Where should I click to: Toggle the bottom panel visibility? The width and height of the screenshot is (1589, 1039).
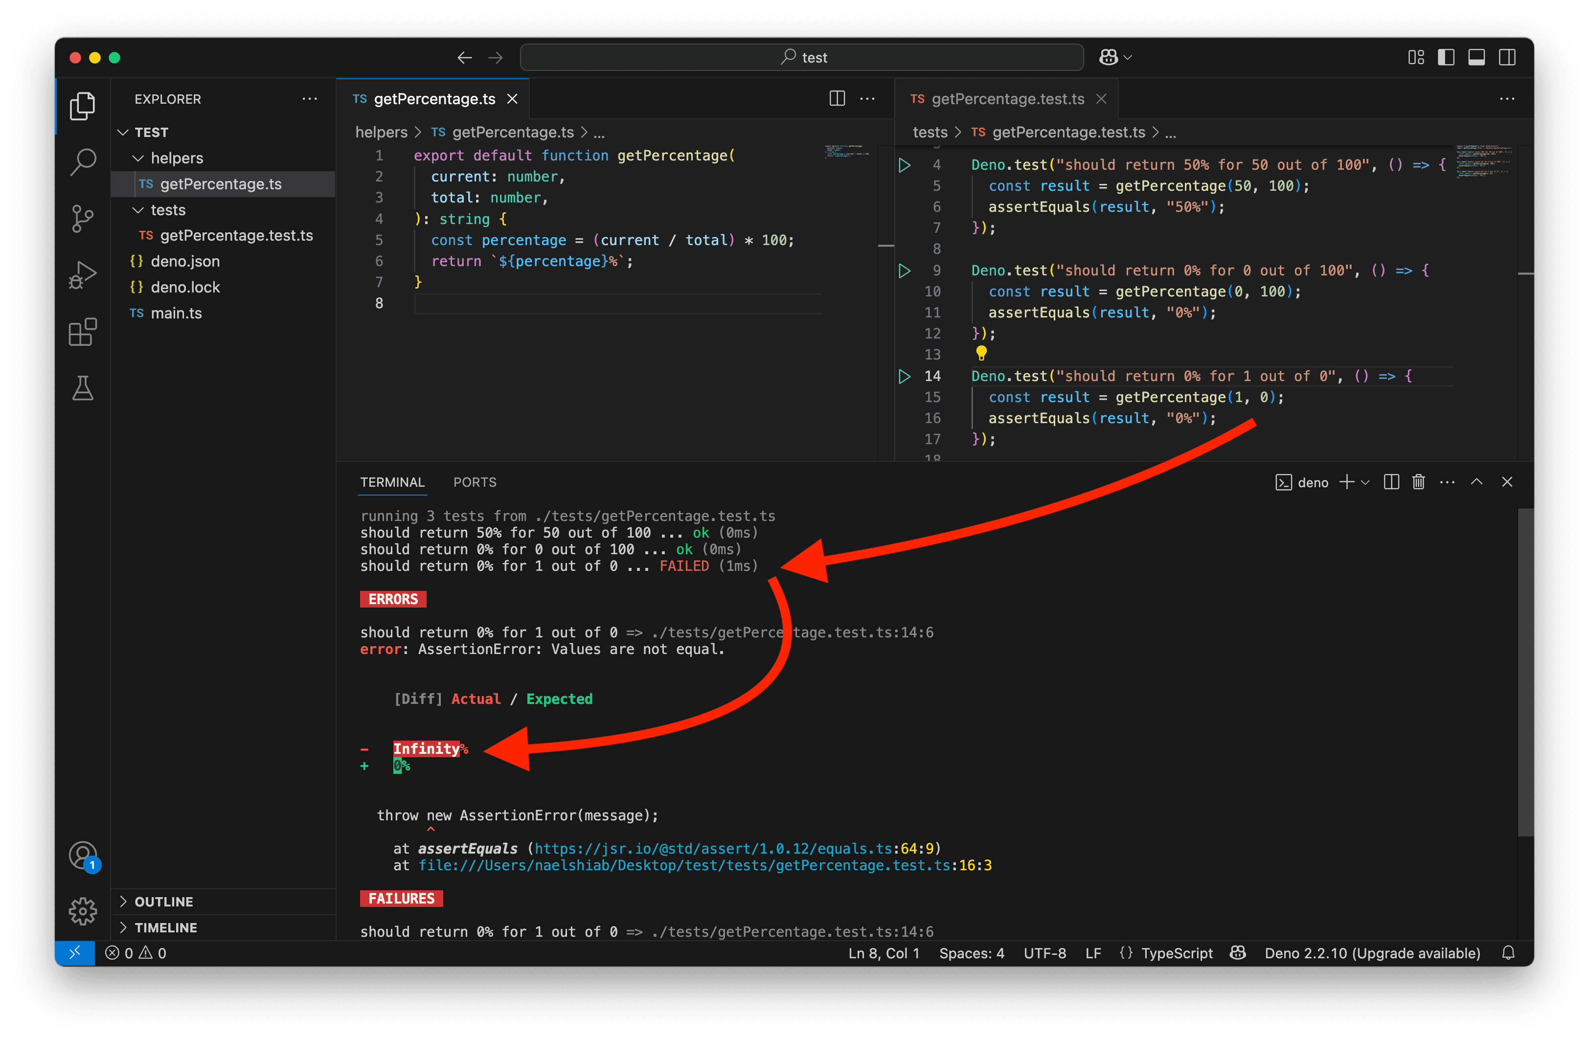click(x=1476, y=57)
